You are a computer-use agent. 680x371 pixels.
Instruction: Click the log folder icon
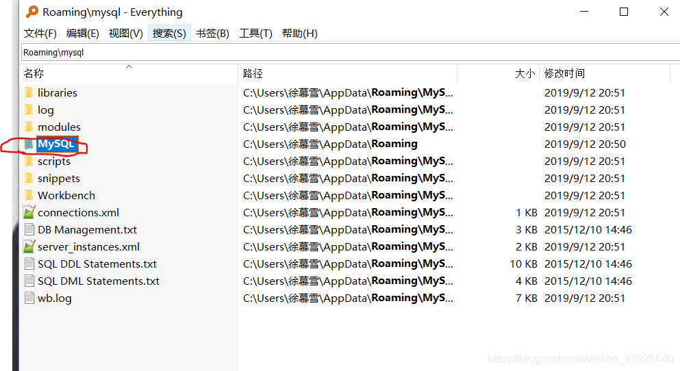click(29, 110)
